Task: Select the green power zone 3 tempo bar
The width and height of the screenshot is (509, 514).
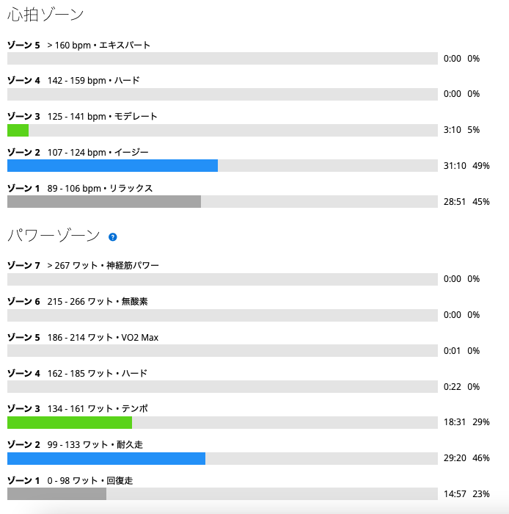Action: click(70, 422)
